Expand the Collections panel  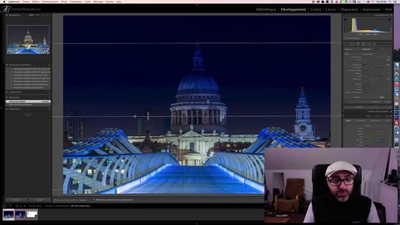[x=7, y=109]
